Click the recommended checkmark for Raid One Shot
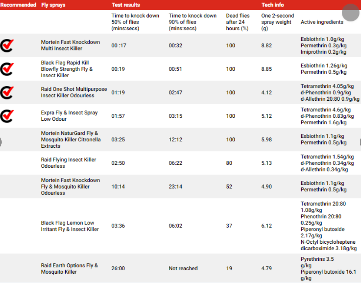The width and height of the screenshot is (361, 283). [x=7, y=92]
